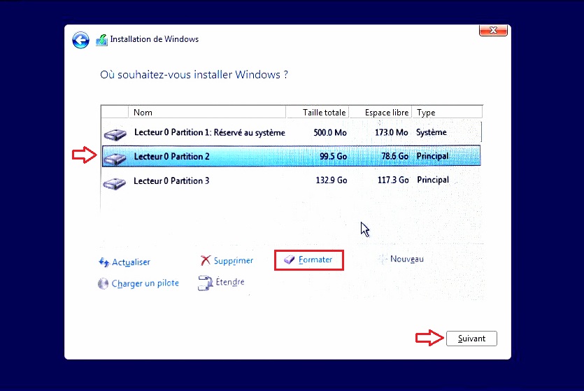Click the Nouveau star icon
This screenshot has height=391, width=584.
(x=383, y=259)
